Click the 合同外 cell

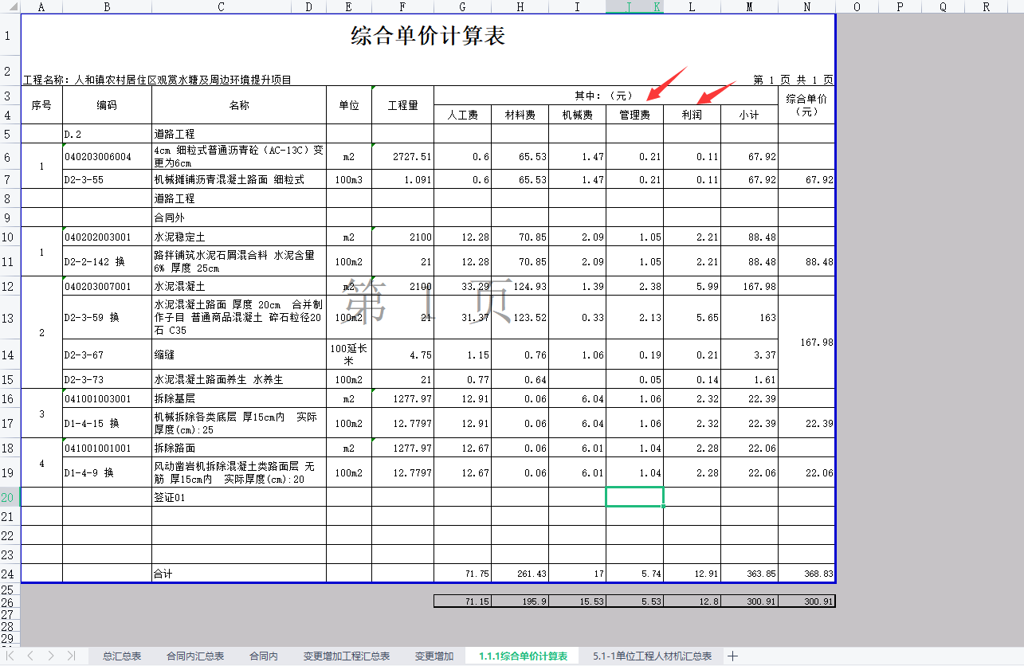[x=238, y=217]
